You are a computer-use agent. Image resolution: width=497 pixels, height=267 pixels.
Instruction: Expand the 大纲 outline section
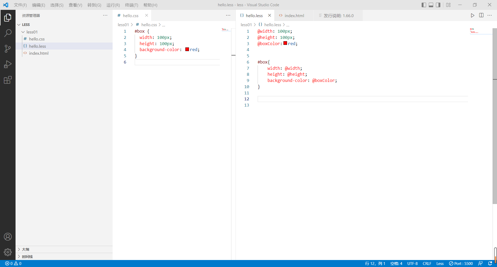click(64, 249)
